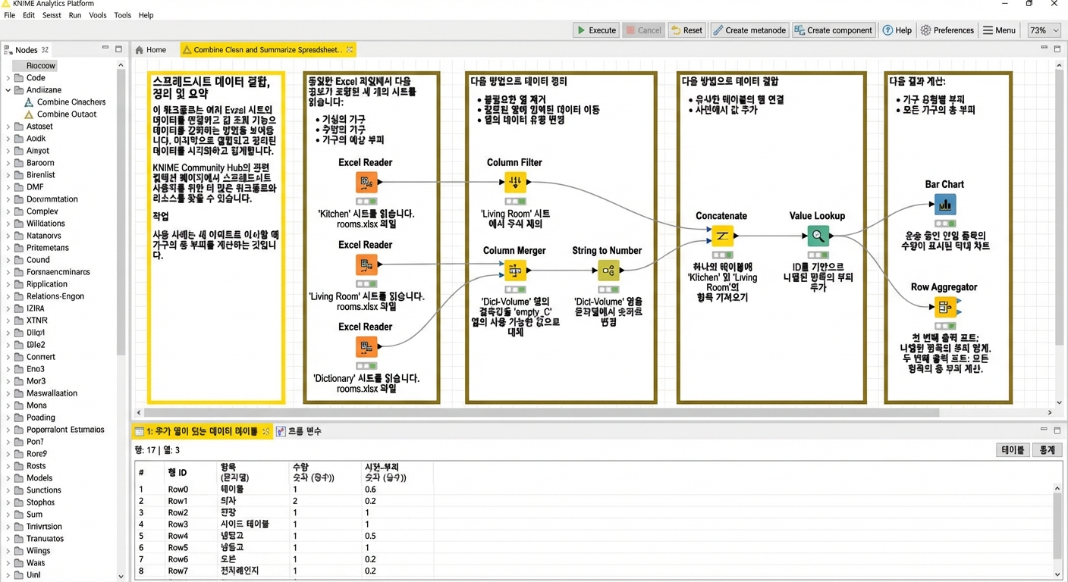The image size is (1068, 582).
Task: Switch output view to table button
Action: 1013,450
